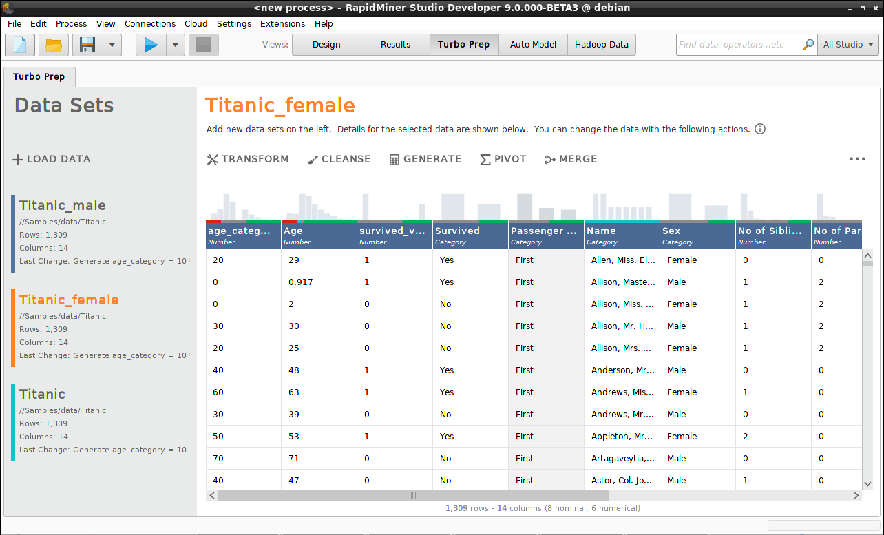This screenshot has height=535, width=884.
Task: Select the CLEANSE tool
Action: [339, 159]
